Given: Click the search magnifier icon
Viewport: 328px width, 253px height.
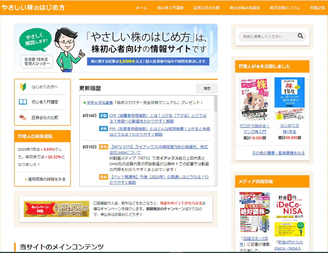Looking at the screenshot, I should pos(300,36).
